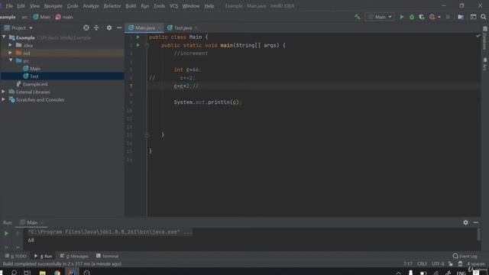This screenshot has width=489, height=275.
Task: Open Terminal tool window button
Action: pos(107,256)
